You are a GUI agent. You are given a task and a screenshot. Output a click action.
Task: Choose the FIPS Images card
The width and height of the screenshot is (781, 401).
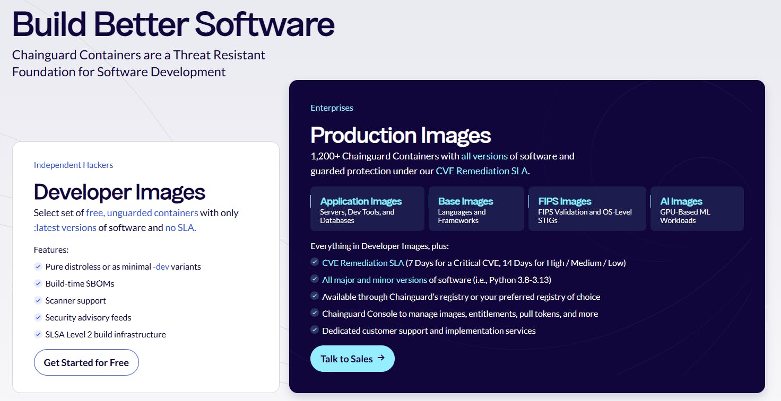coord(587,209)
